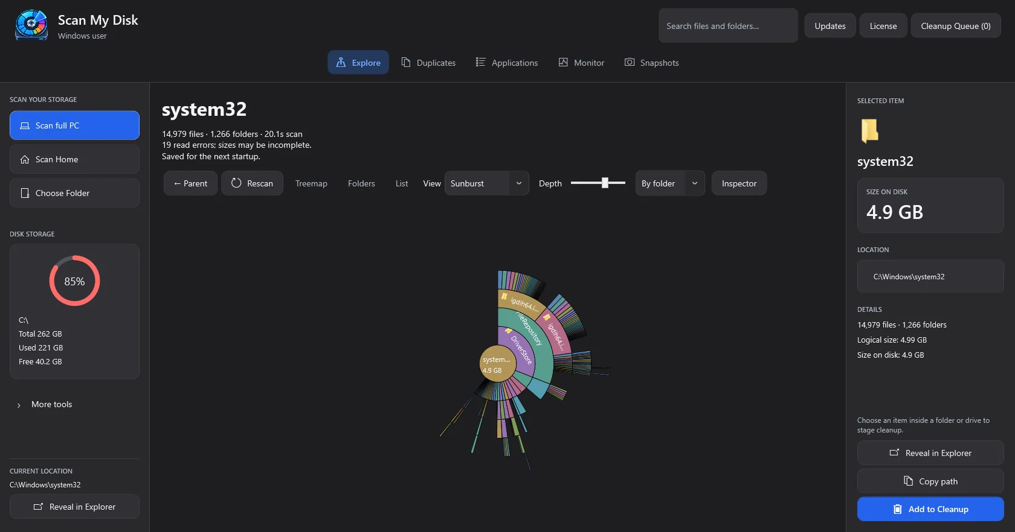1015x532 pixels.
Task: Expand the More tools section
Action: point(45,404)
